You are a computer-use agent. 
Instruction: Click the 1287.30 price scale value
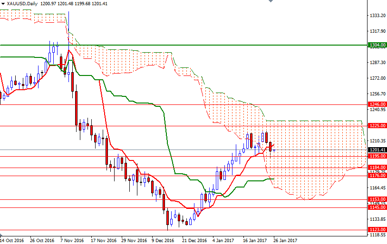377,63
